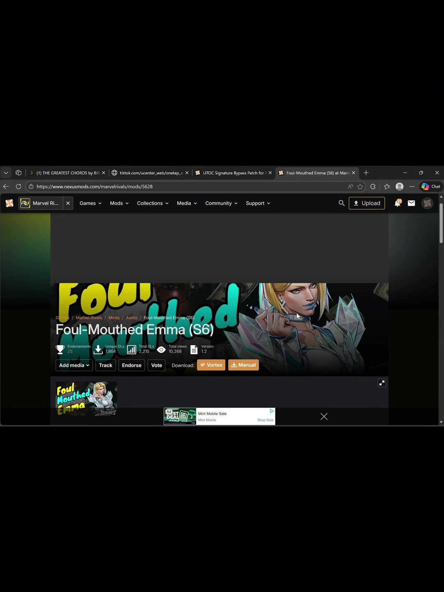444x592 pixels.
Task: View site information lock icon
Action: [31, 187]
